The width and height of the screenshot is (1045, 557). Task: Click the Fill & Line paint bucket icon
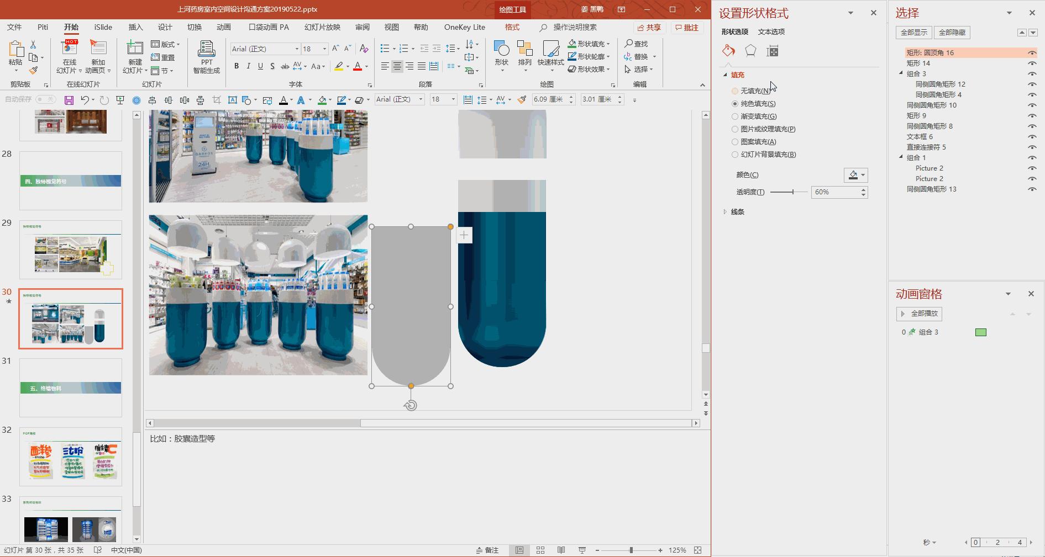click(x=728, y=51)
